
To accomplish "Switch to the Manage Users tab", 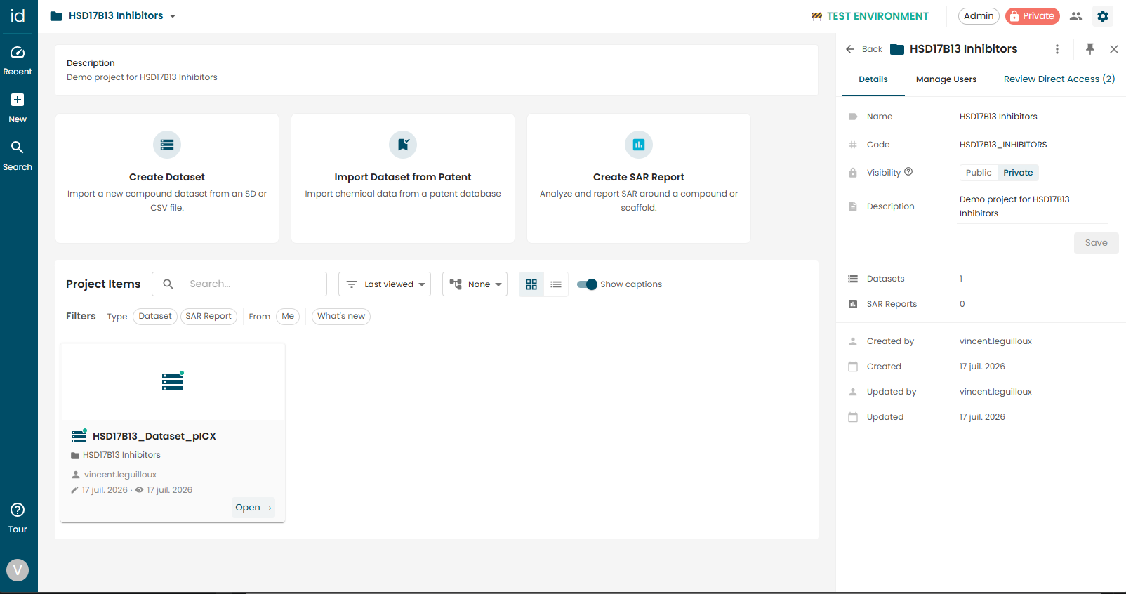I will (x=946, y=79).
